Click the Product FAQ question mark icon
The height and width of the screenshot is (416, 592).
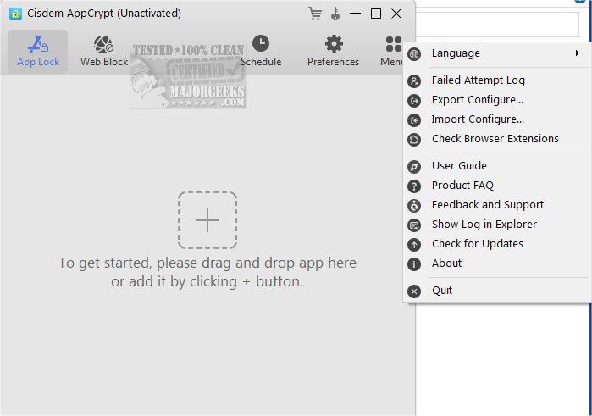pos(414,186)
